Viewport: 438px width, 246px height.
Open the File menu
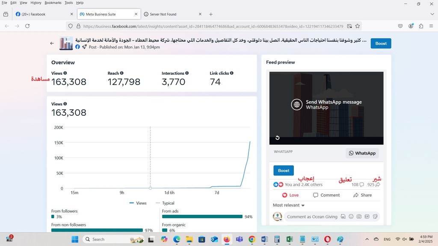4,3
